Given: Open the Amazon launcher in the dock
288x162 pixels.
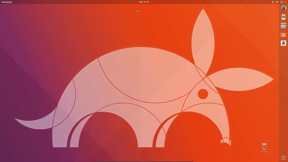Looking at the screenshot, I should [283, 43].
